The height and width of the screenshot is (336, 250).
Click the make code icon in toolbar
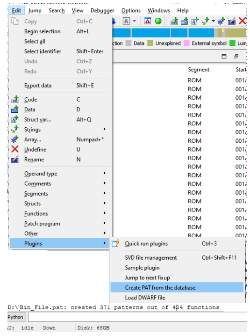pyautogui.click(x=174, y=21)
